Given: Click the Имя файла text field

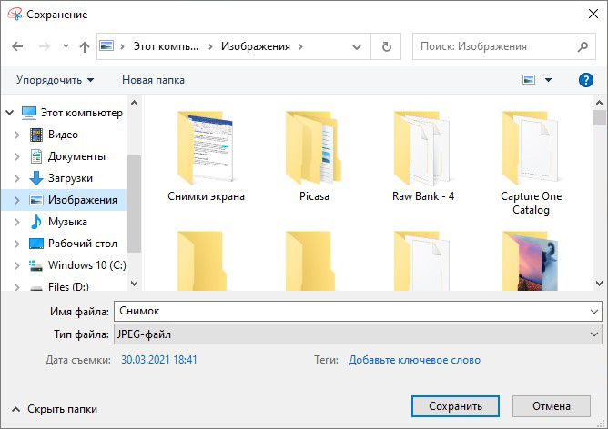Looking at the screenshot, I should click(x=350, y=312).
